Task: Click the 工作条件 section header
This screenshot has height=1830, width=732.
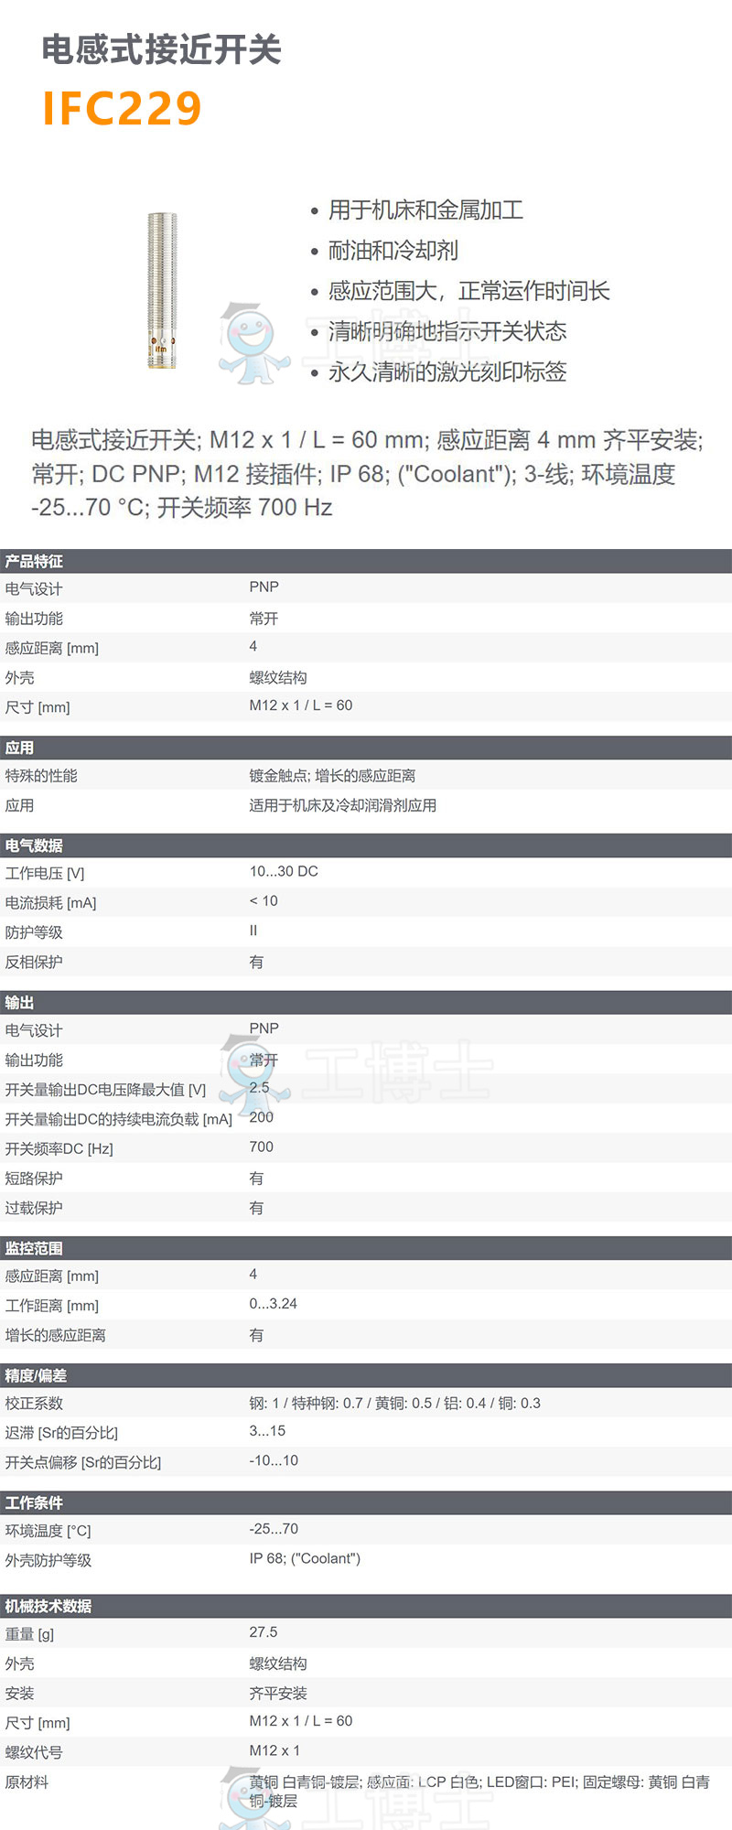Action: click(34, 1502)
